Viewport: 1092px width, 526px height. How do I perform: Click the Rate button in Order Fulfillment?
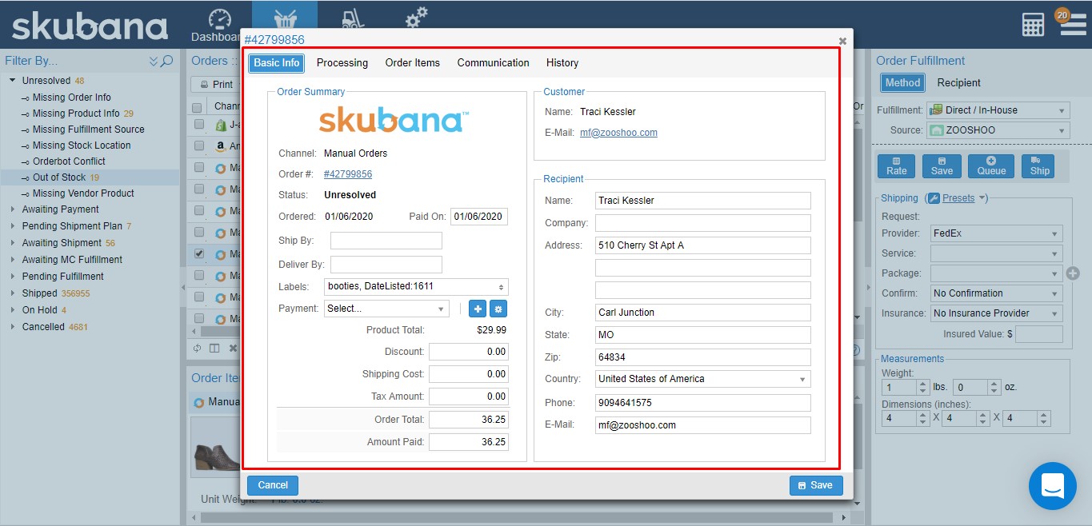click(897, 166)
